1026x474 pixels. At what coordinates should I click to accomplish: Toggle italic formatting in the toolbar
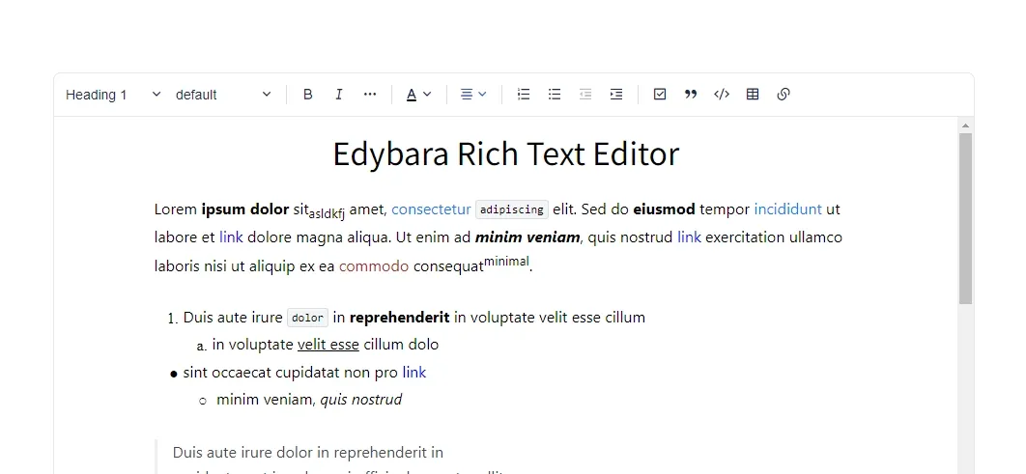coord(339,95)
